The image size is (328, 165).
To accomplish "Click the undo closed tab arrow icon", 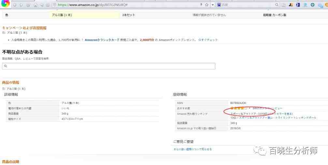I will click(42, 5).
